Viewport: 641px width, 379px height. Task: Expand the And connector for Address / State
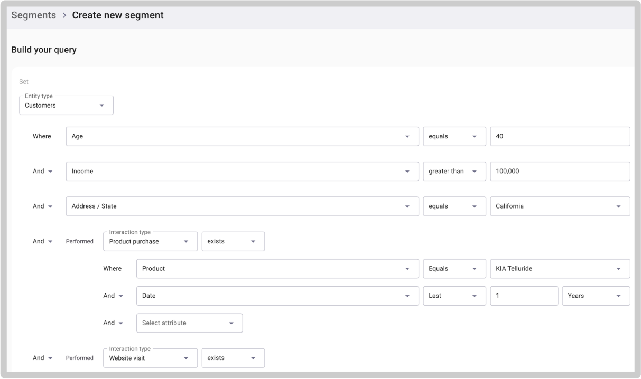pos(42,206)
